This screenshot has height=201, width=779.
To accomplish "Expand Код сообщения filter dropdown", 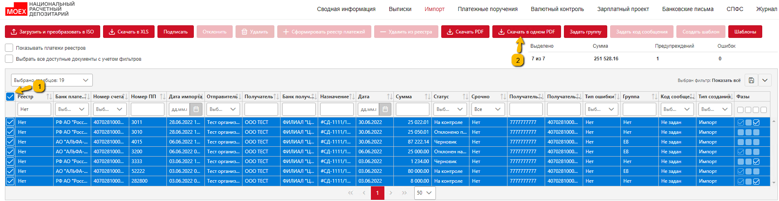I will [677, 109].
